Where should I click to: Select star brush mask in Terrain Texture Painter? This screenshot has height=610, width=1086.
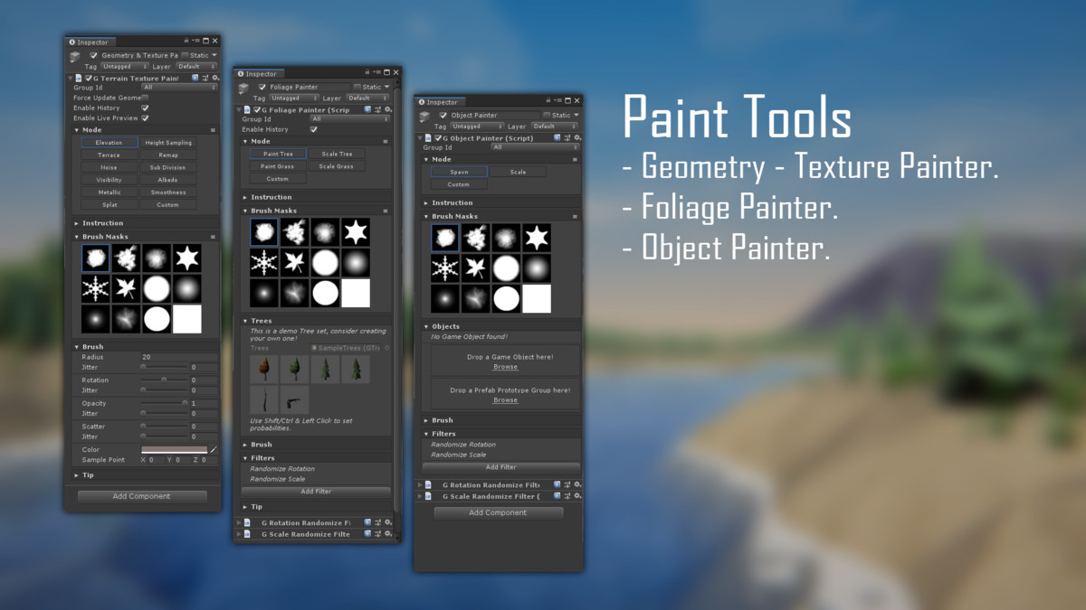click(187, 258)
